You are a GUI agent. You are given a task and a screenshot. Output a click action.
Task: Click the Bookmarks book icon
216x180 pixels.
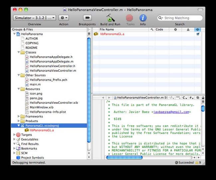tap(18, 148)
